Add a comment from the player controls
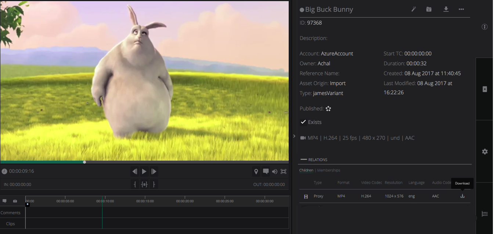Viewport: 494px width, 234px height. tap(266, 171)
